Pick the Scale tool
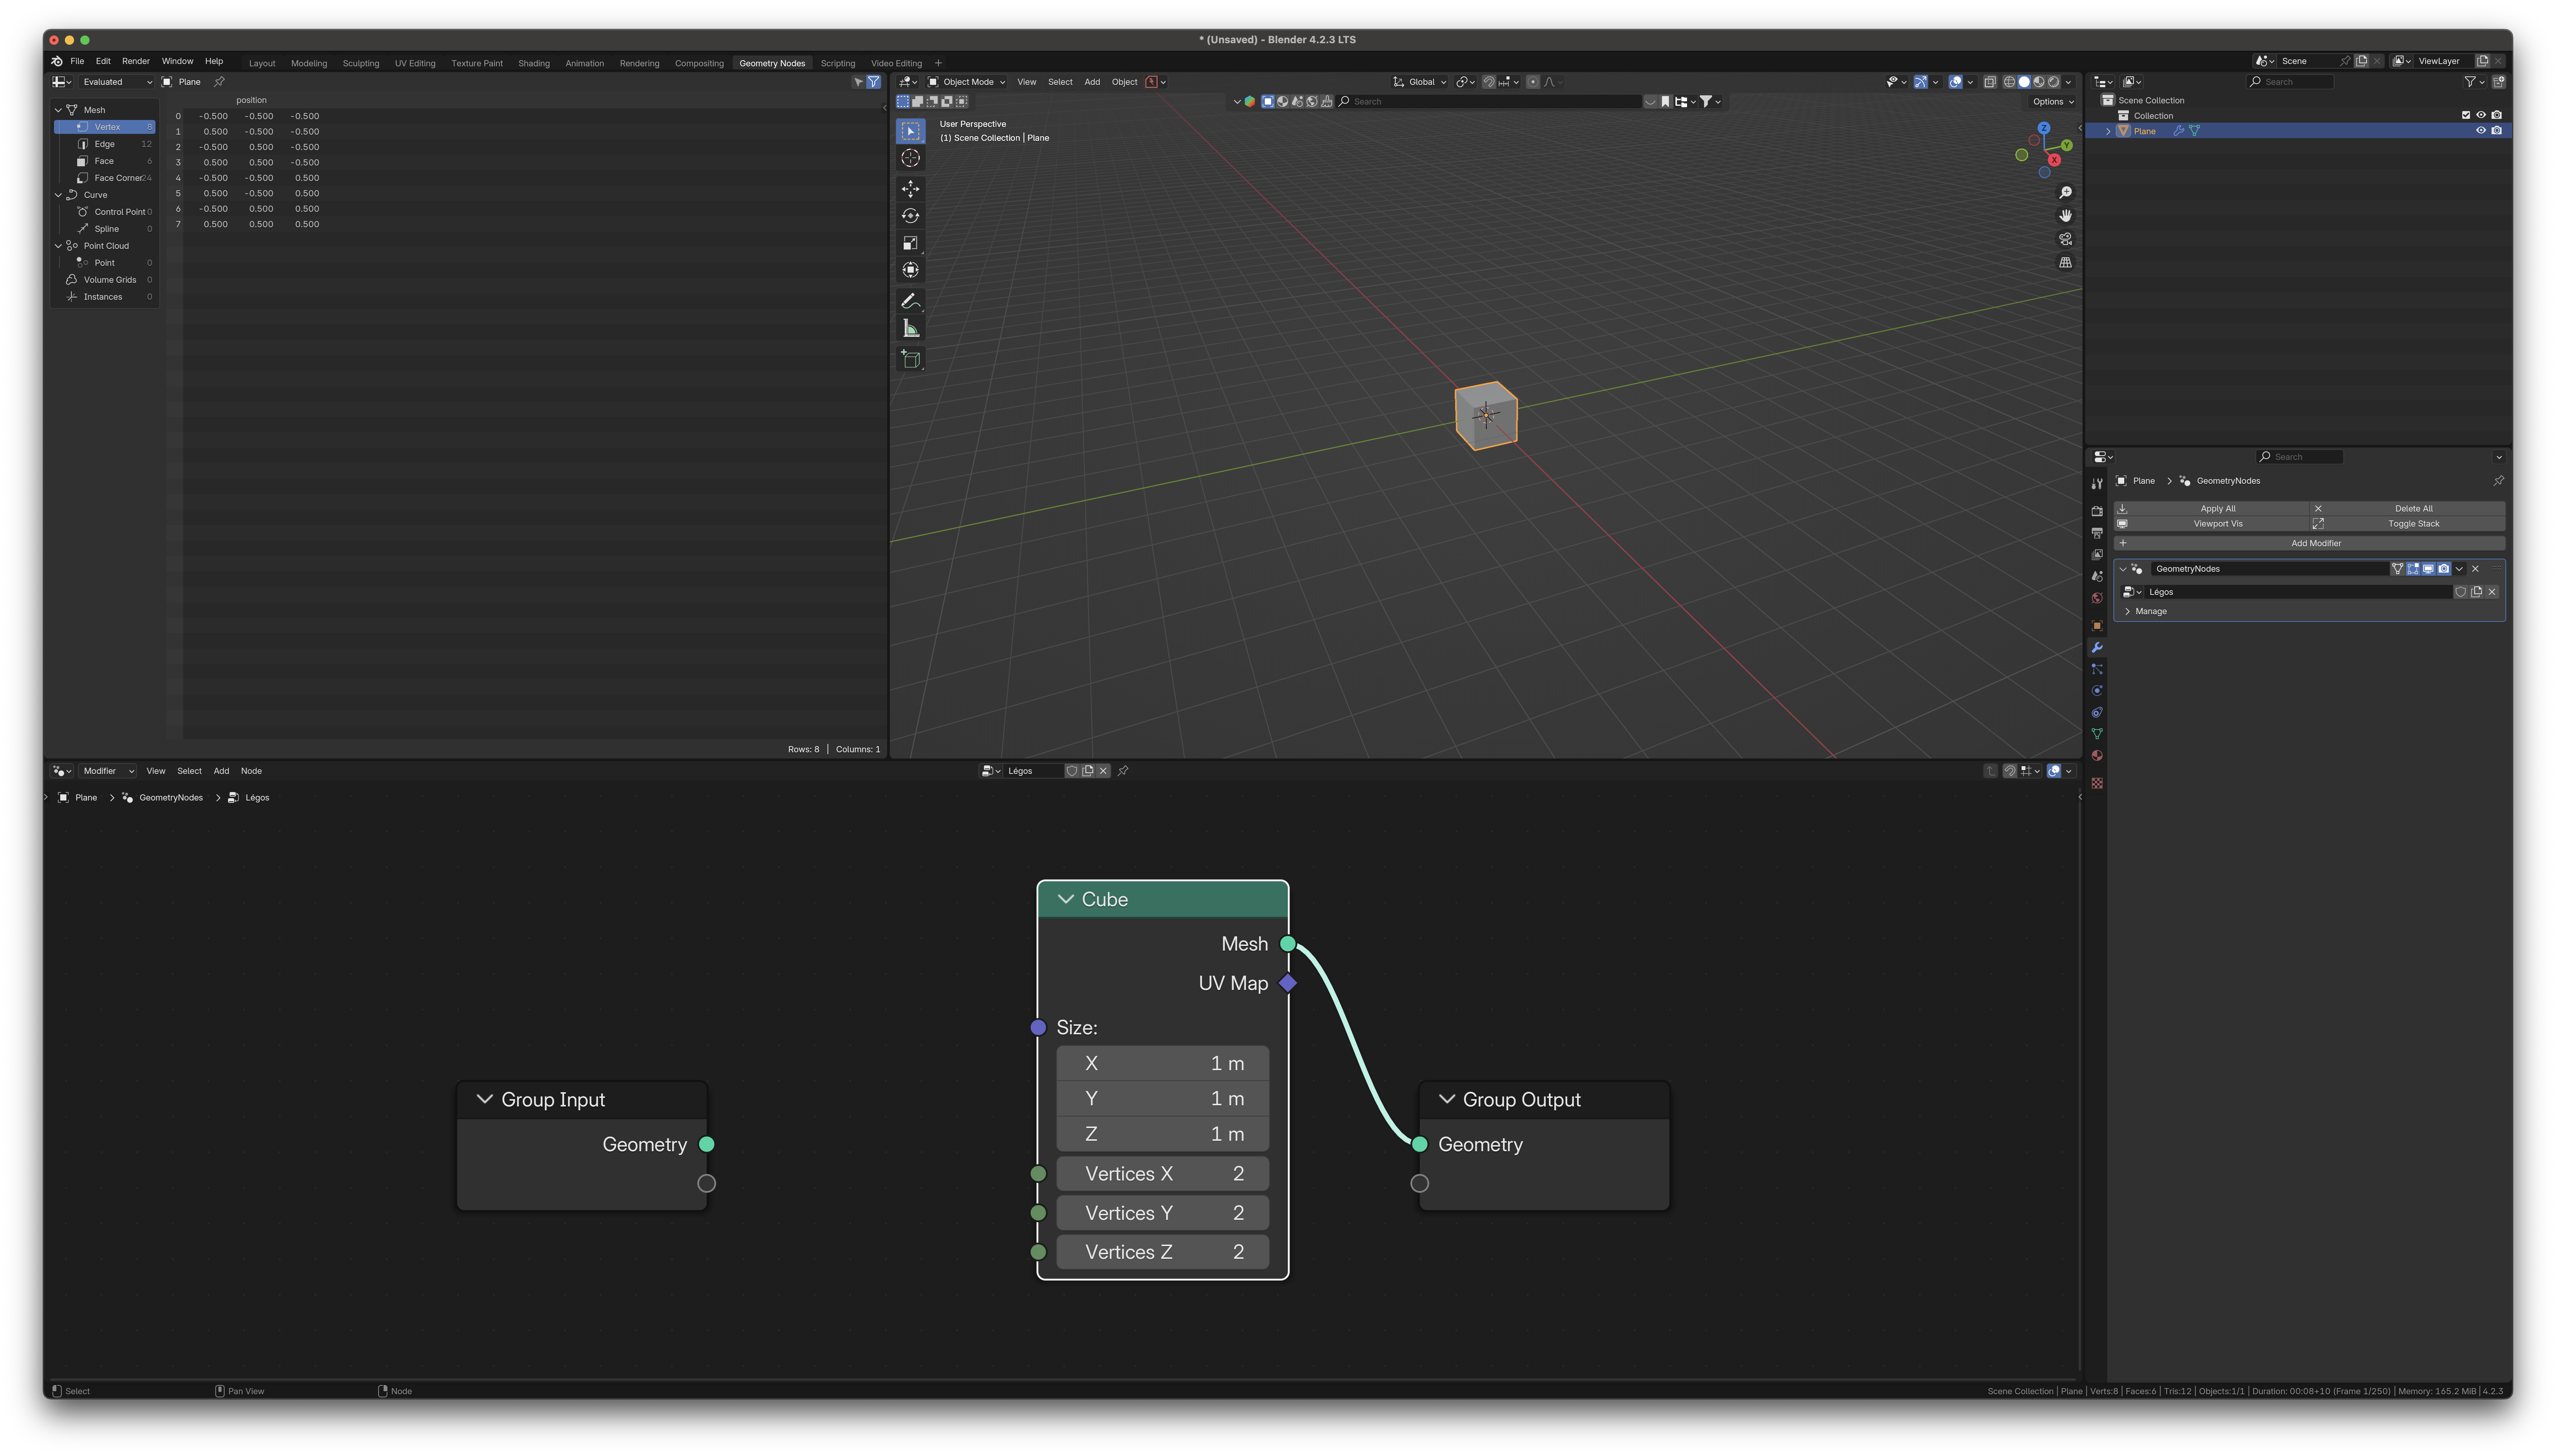The height and width of the screenshot is (1456, 2556). pyautogui.click(x=910, y=243)
